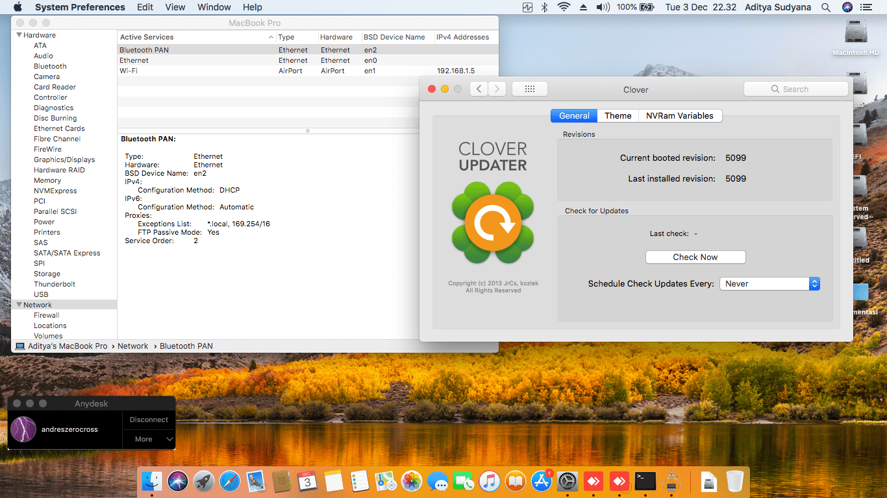This screenshot has width=887, height=498.
Task: Open Contacts book icon in Dock
Action: pyautogui.click(x=282, y=481)
